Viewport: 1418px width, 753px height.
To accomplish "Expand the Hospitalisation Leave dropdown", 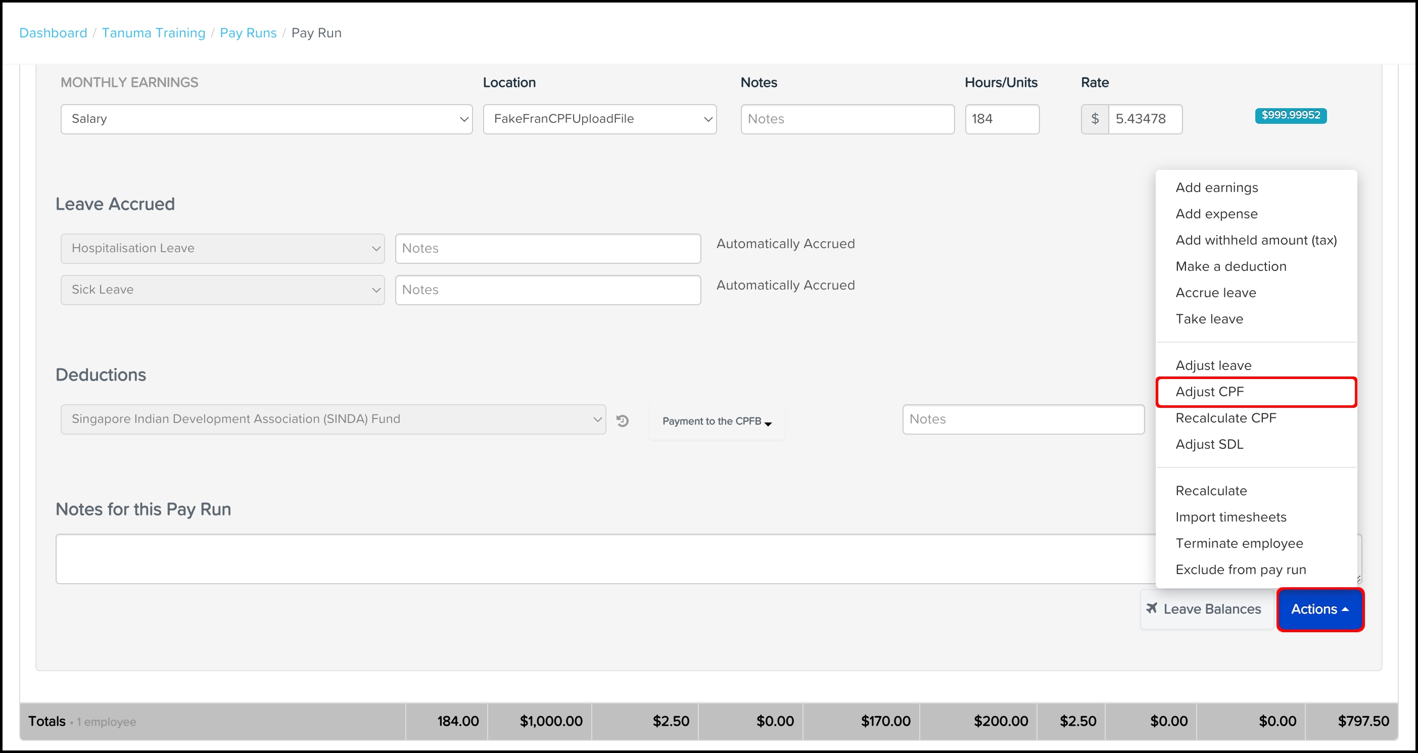I will [222, 248].
